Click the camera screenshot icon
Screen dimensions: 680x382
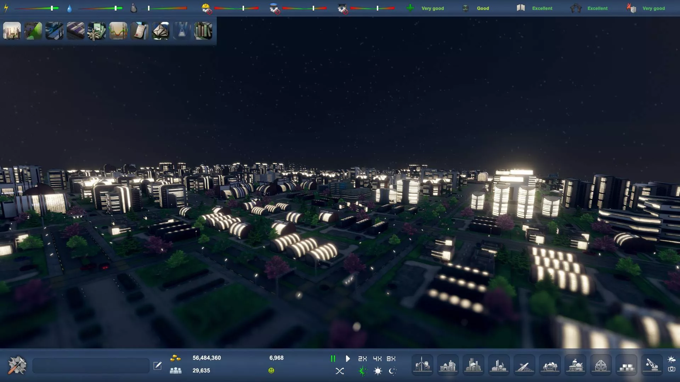[x=671, y=369]
